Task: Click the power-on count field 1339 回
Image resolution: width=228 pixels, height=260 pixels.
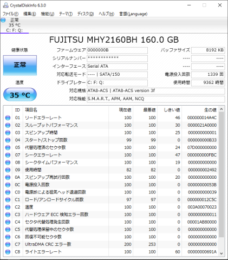Action: 208,75
